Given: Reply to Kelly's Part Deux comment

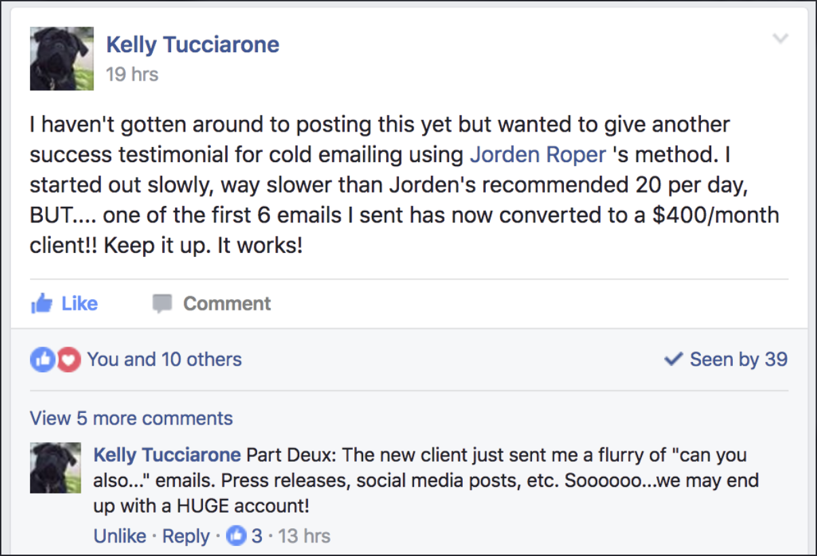Looking at the screenshot, I should pyautogui.click(x=186, y=536).
